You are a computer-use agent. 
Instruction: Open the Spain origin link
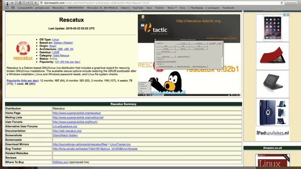click(53, 46)
